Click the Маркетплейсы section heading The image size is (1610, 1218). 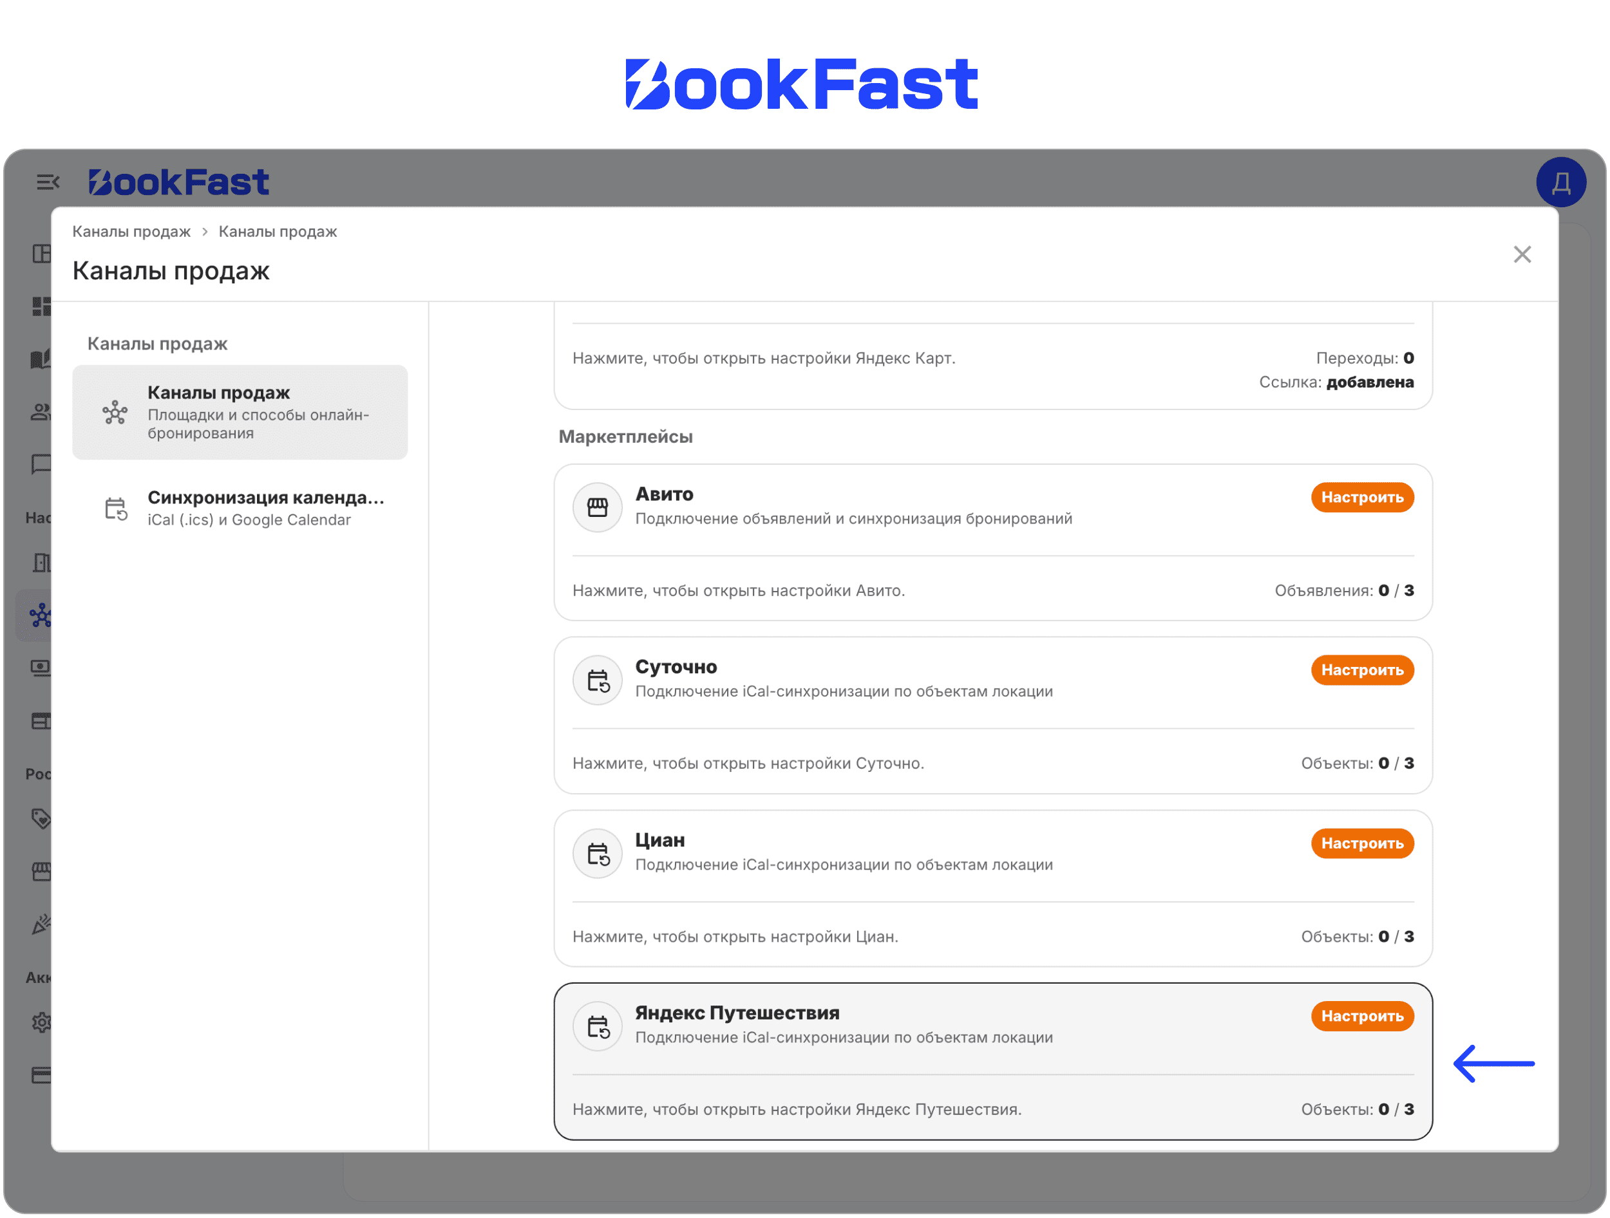[625, 436]
